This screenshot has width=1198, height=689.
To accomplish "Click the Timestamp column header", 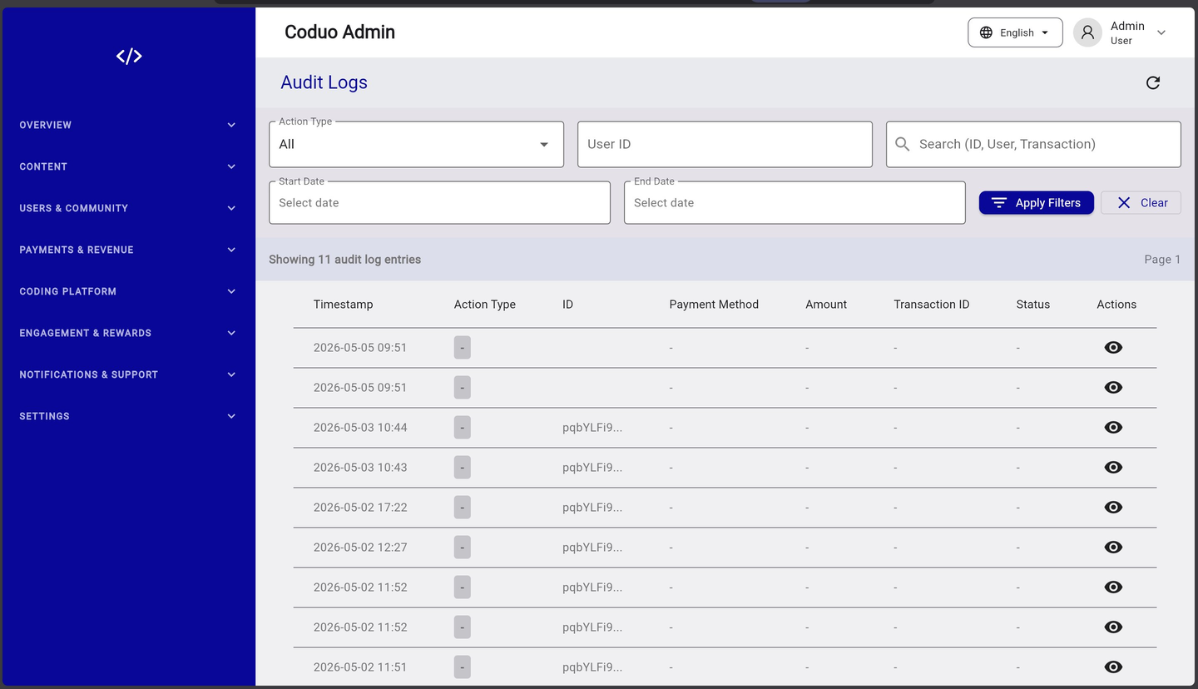I will point(343,305).
